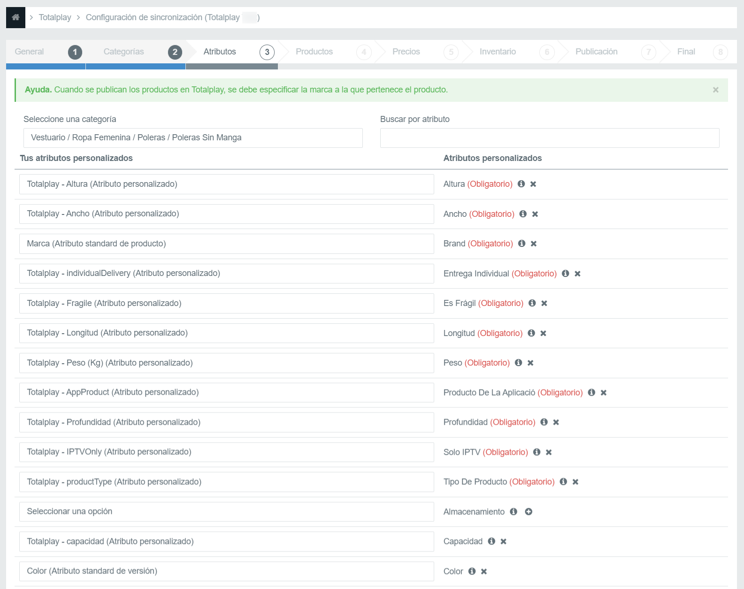Viewport: 744px width, 589px height.
Task: Open the home icon in breadcrumb
Action: click(15, 17)
